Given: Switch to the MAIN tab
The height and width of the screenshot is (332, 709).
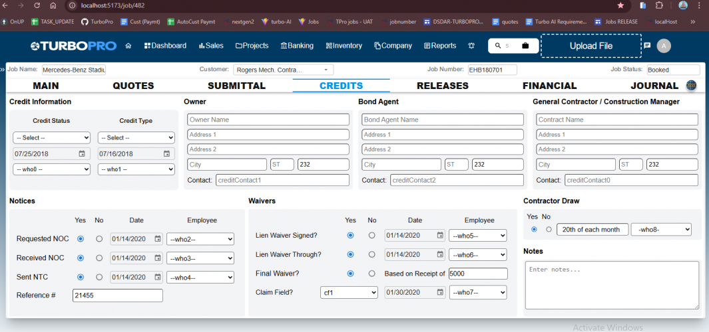Looking at the screenshot, I should [46, 86].
